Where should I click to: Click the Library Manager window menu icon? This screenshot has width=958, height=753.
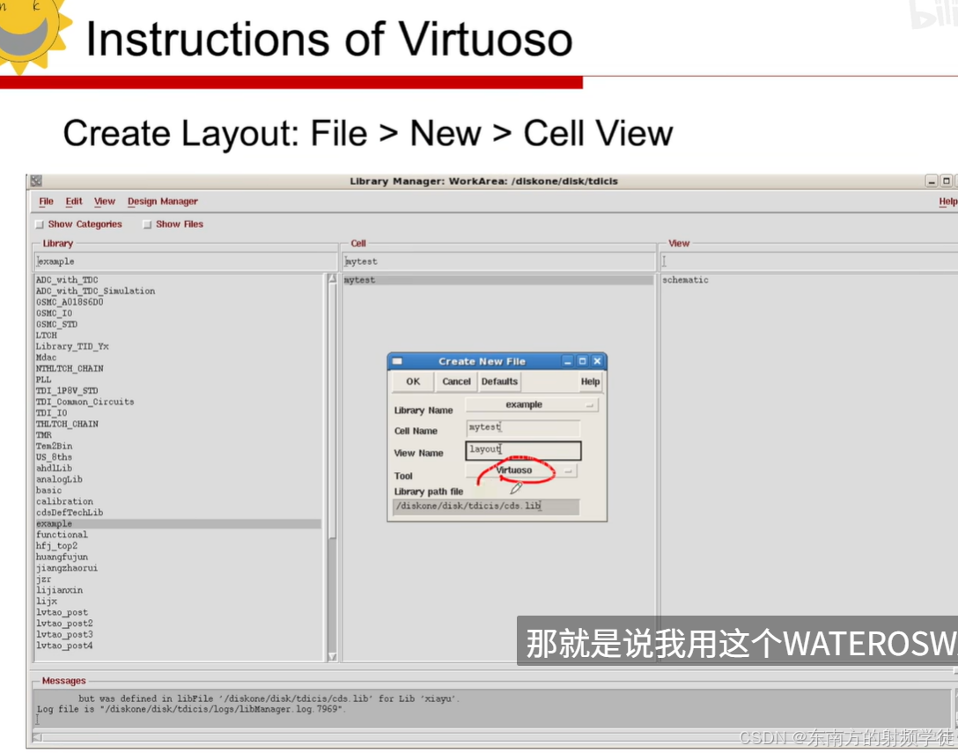(36, 181)
